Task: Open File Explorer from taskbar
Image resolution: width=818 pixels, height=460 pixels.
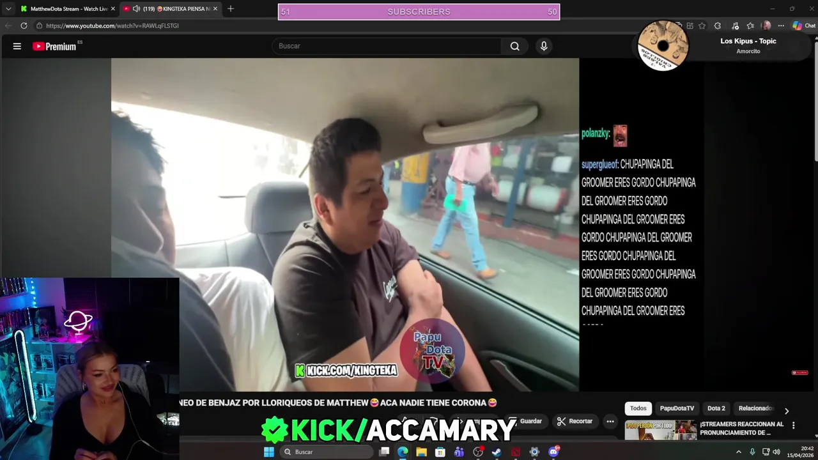Action: (x=421, y=452)
